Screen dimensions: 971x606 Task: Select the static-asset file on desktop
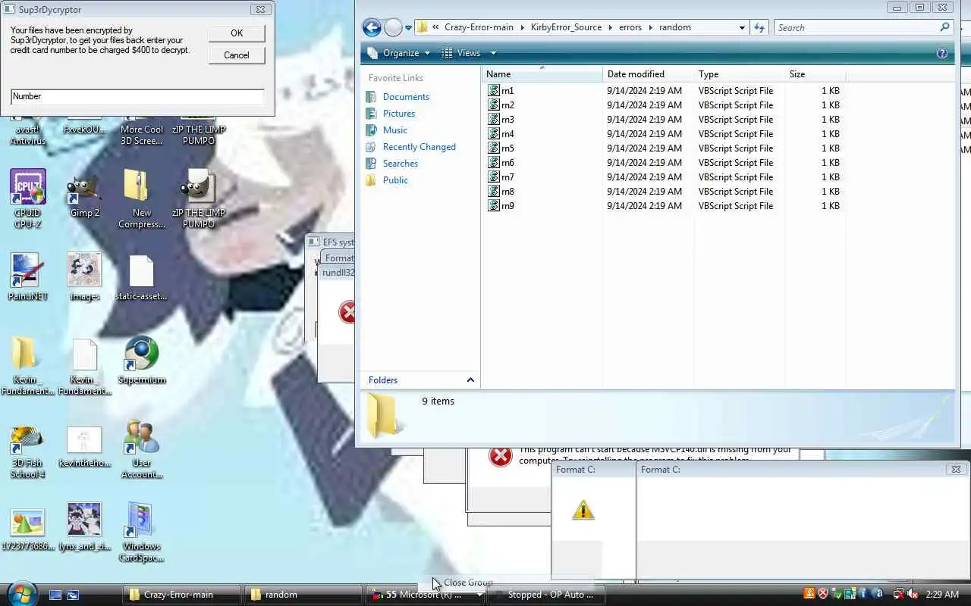pyautogui.click(x=142, y=276)
